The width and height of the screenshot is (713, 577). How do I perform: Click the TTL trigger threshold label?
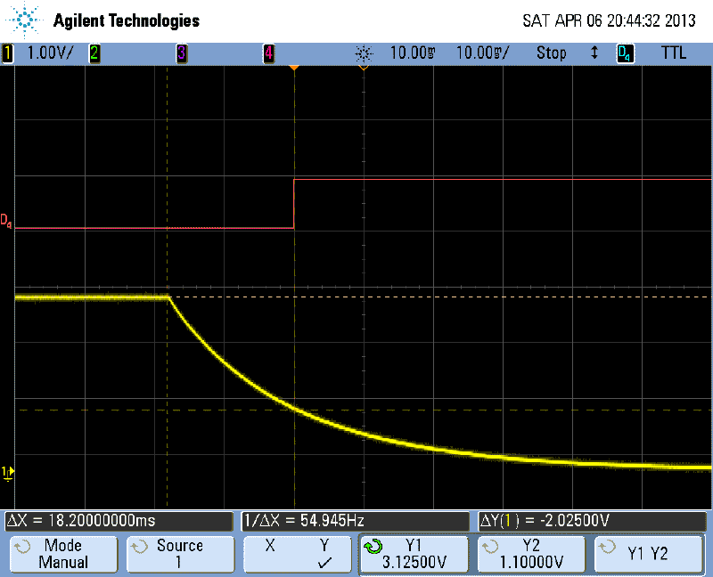(674, 53)
